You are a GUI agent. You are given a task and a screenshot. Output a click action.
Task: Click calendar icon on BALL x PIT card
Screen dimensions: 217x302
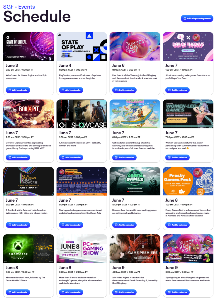click(x=10, y=157)
